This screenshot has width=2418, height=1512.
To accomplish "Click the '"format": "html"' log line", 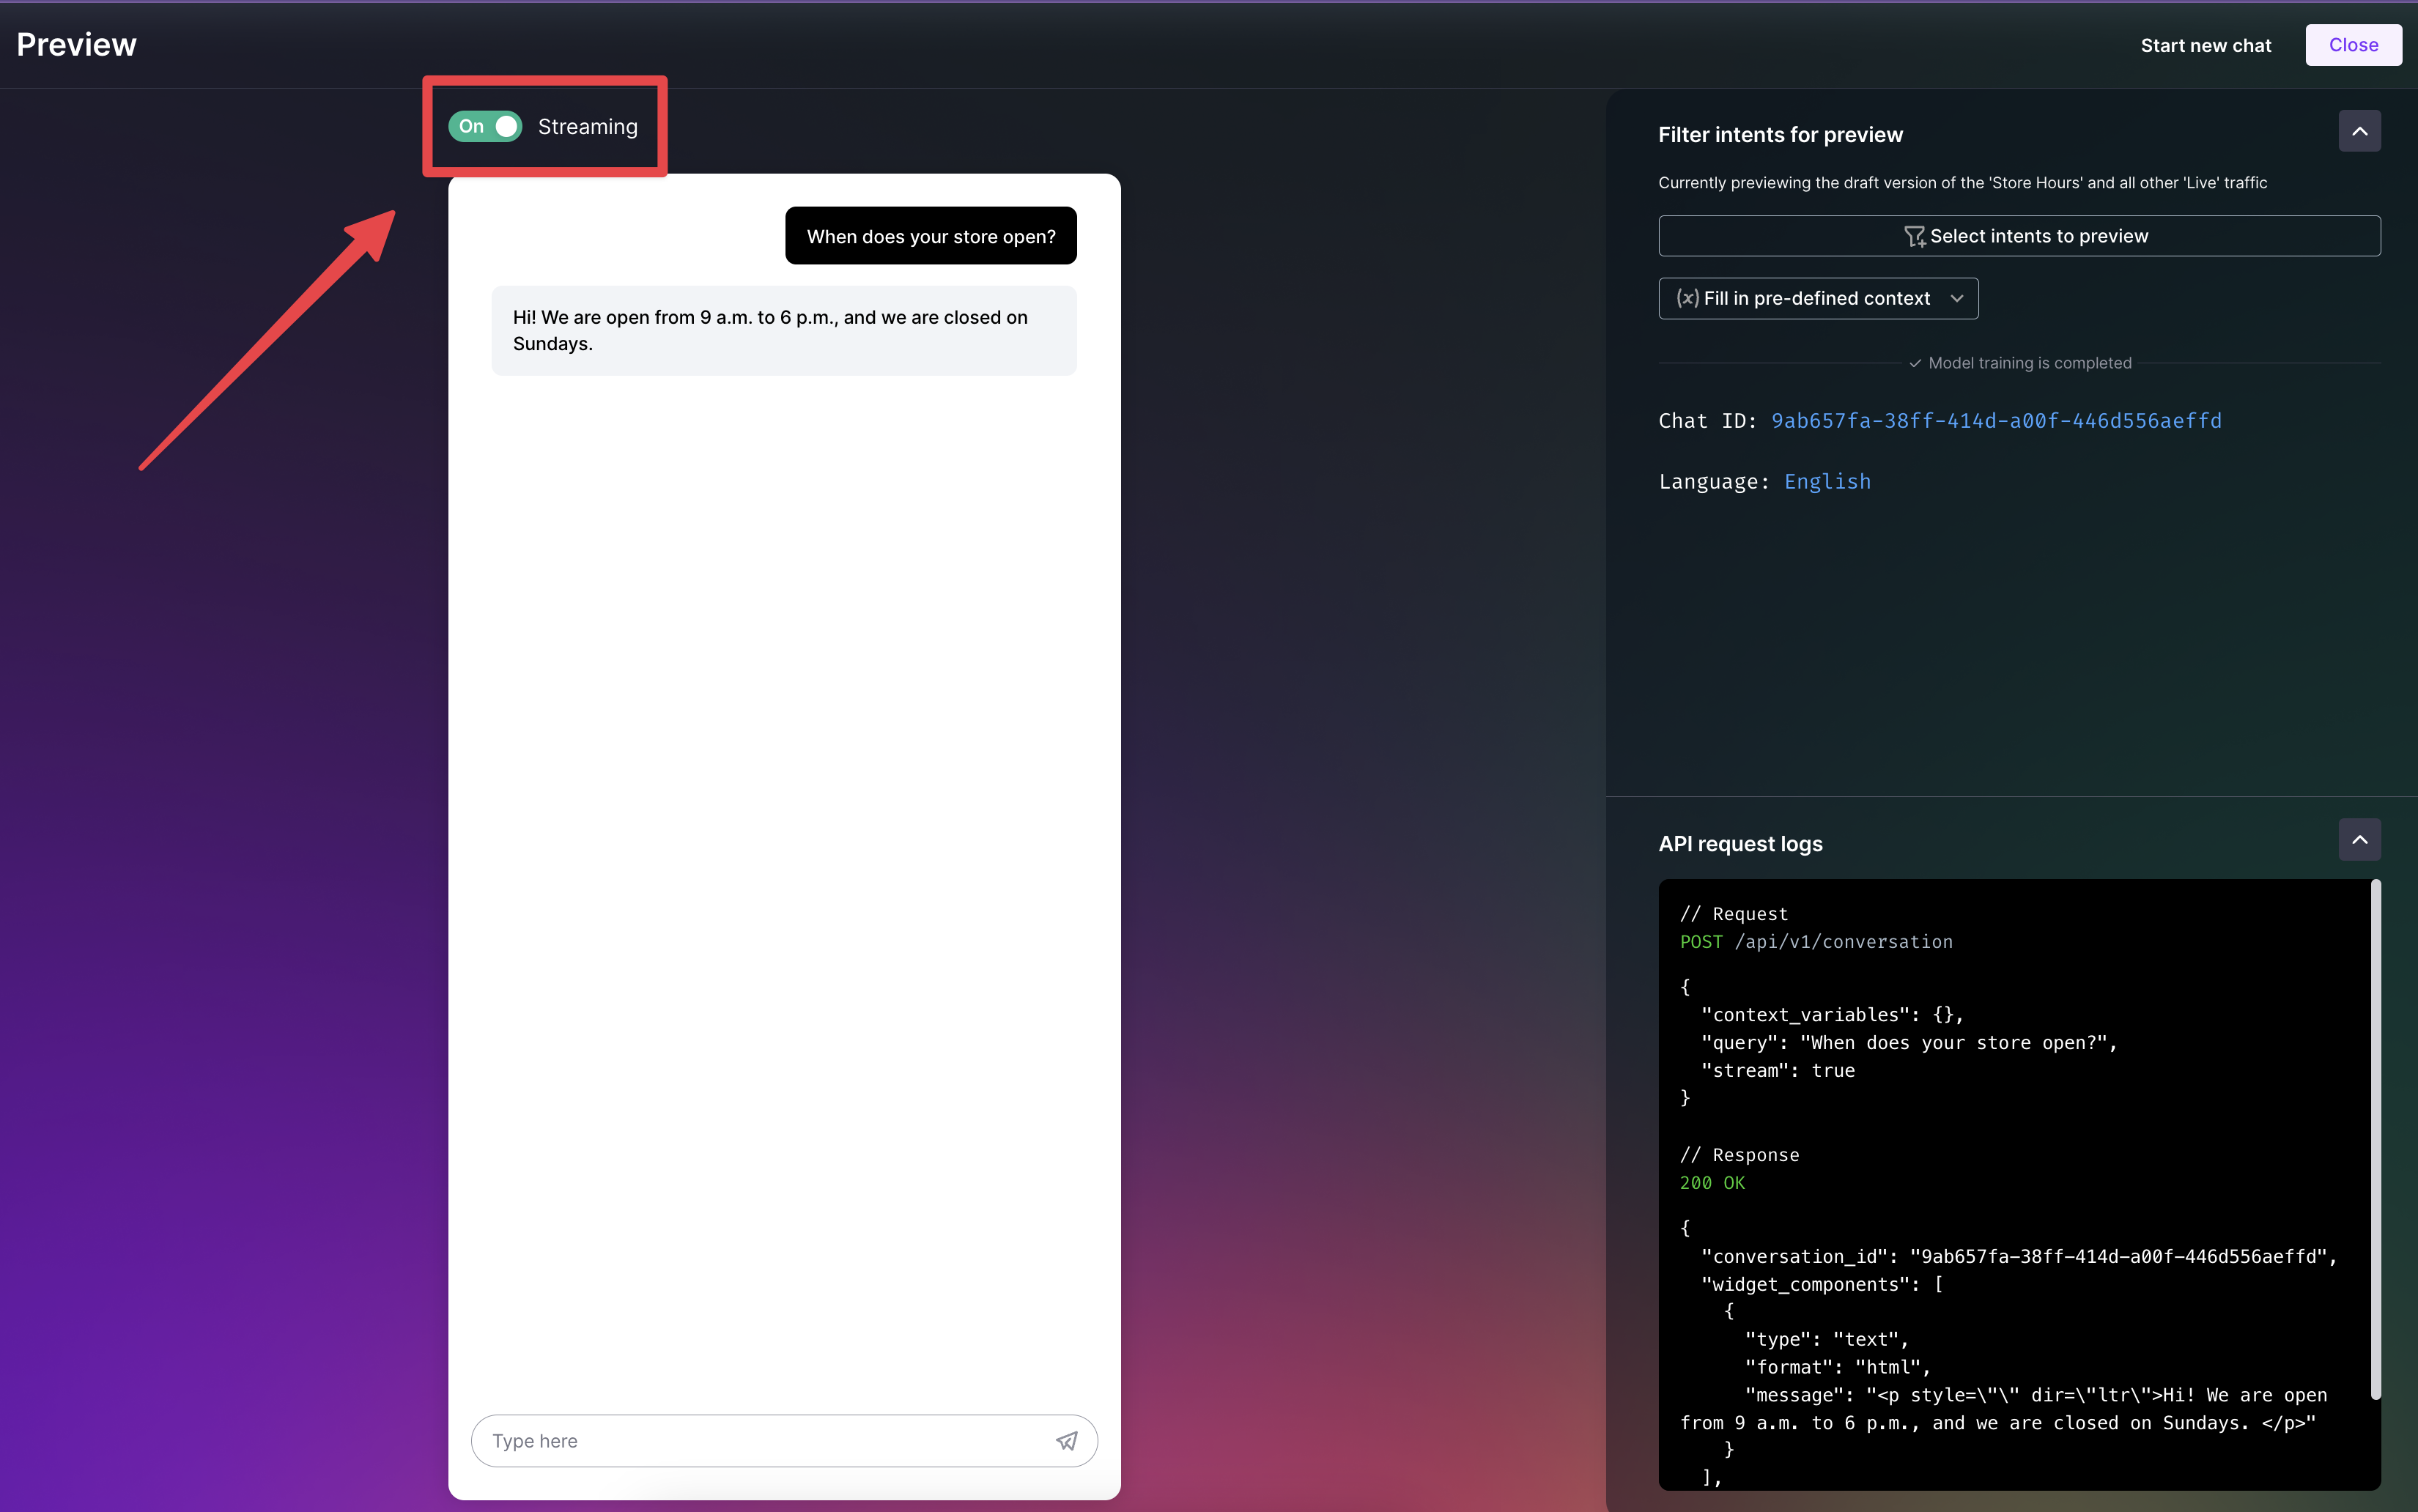I will pyautogui.click(x=1837, y=1367).
